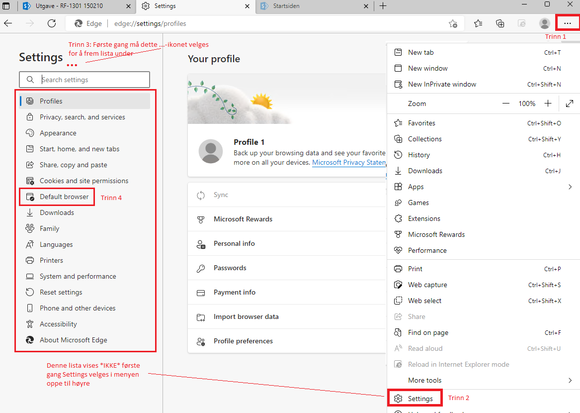
Task: Choose Find on page from the menu
Action: 484,333
